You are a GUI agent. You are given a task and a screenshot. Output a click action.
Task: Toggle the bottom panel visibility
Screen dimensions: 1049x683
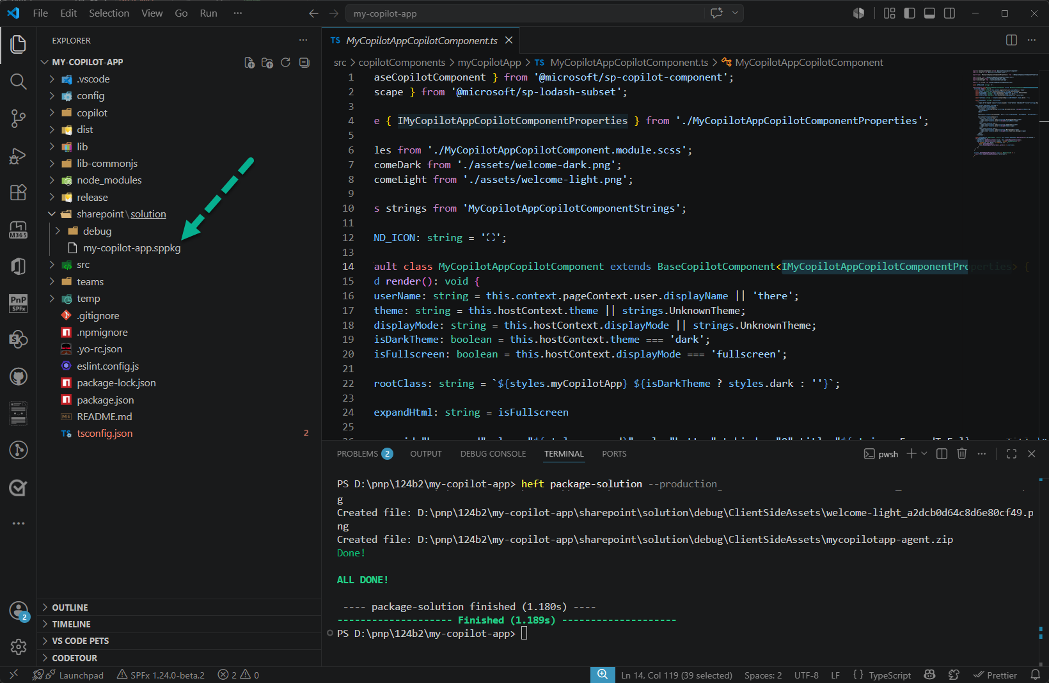pyautogui.click(x=929, y=13)
